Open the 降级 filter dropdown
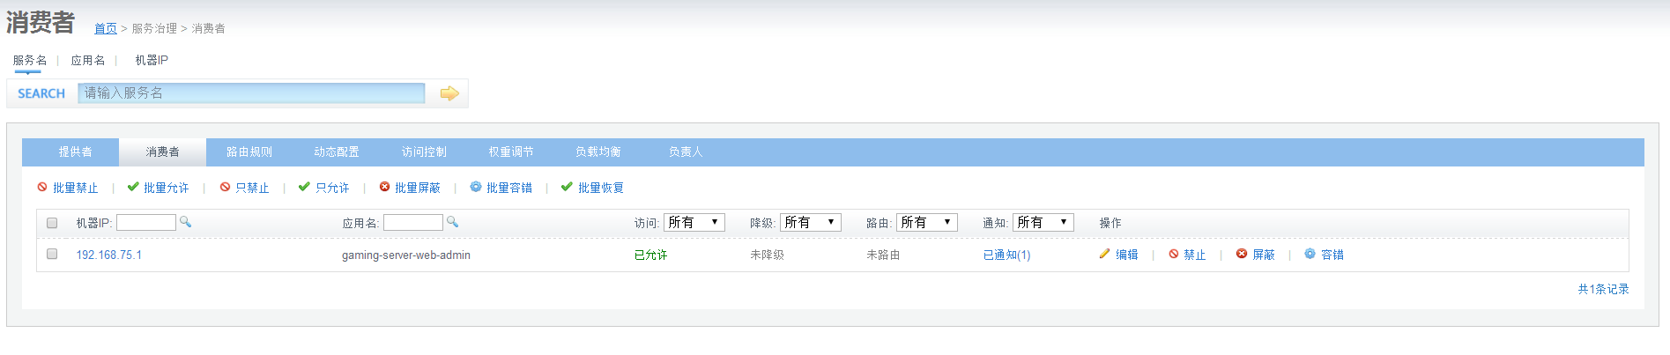The width and height of the screenshot is (1670, 355). click(x=810, y=222)
